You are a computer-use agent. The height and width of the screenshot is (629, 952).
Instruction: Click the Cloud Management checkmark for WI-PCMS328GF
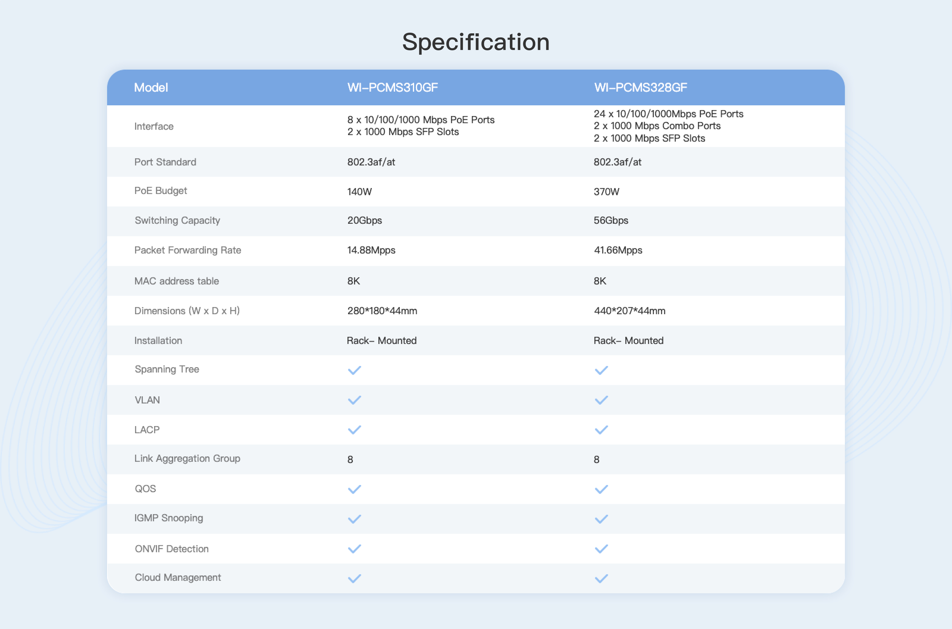pos(601,578)
